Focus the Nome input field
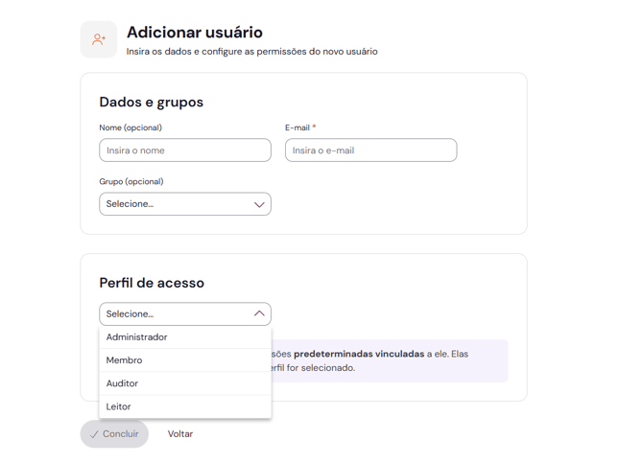The height and width of the screenshot is (463, 643). point(184,150)
